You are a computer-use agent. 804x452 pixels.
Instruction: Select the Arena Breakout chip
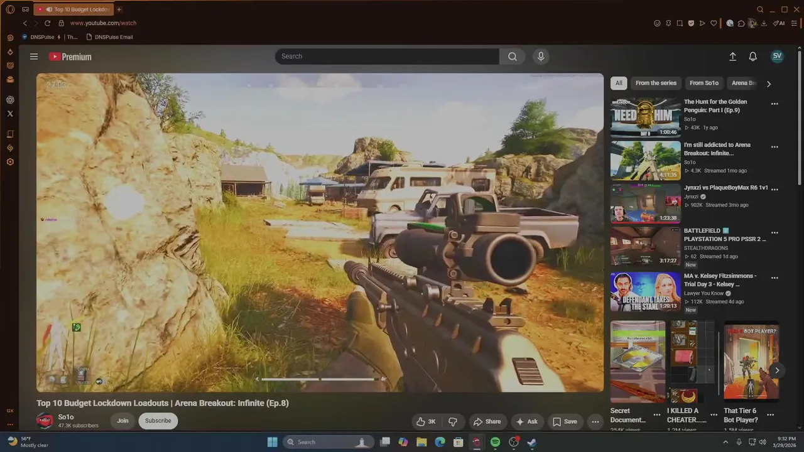tap(743, 83)
